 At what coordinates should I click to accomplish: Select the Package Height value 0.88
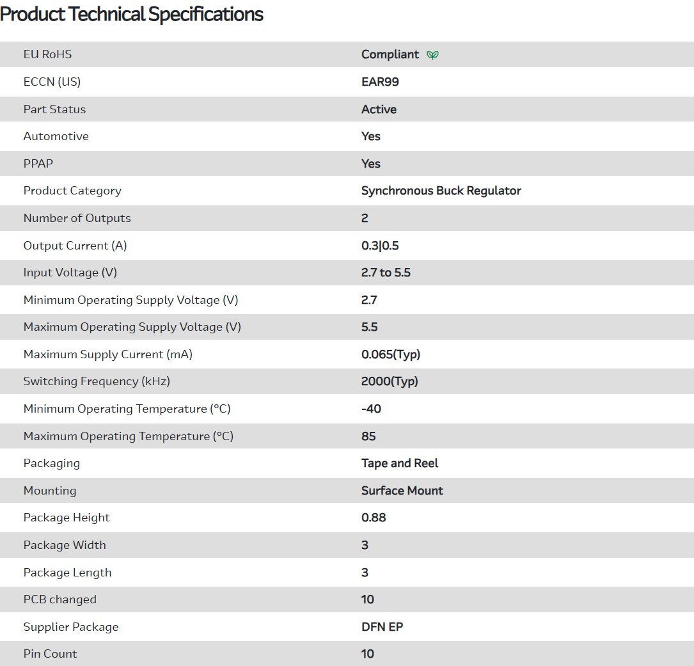tap(374, 518)
